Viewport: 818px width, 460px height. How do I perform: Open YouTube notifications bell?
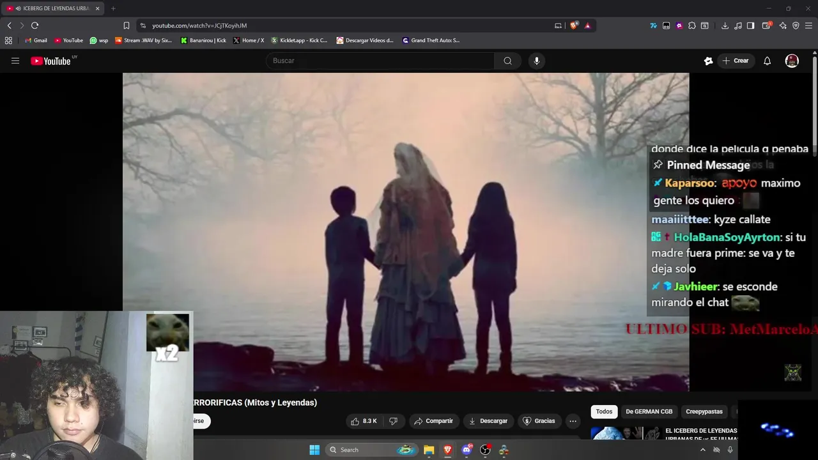click(767, 61)
